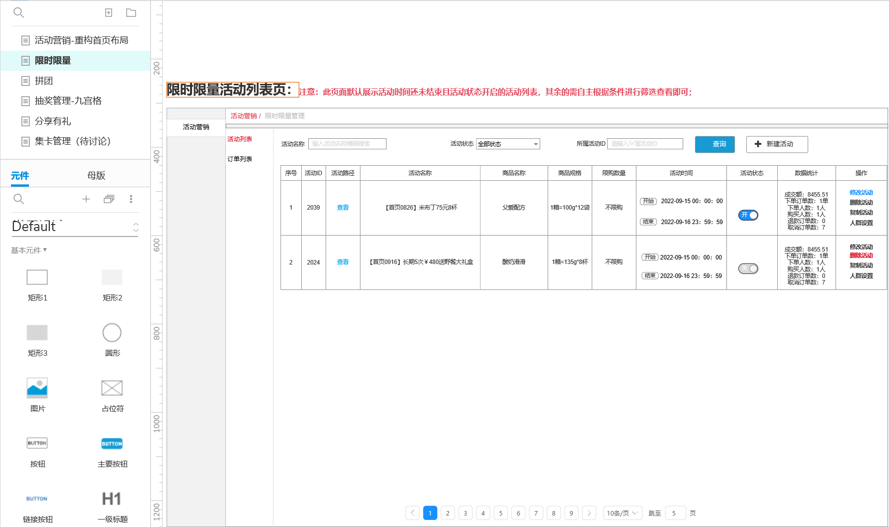Click the pages panel search icon
Screen dimensions: 889x527
tap(18, 12)
